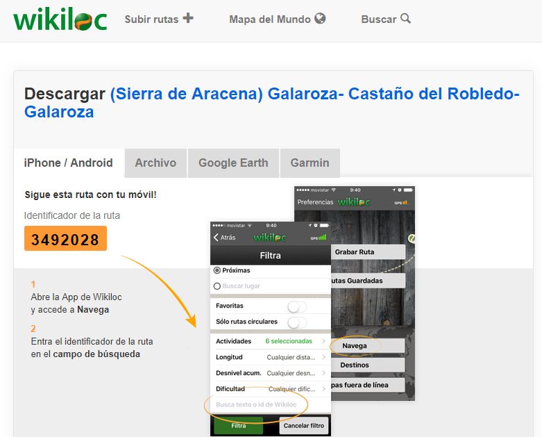Toggle the Sólo rutas circulares switch
Viewport: 542px width, 437px height.
coord(296,322)
